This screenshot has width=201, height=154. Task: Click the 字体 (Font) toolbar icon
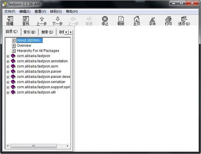pyautogui.click(x=152, y=19)
